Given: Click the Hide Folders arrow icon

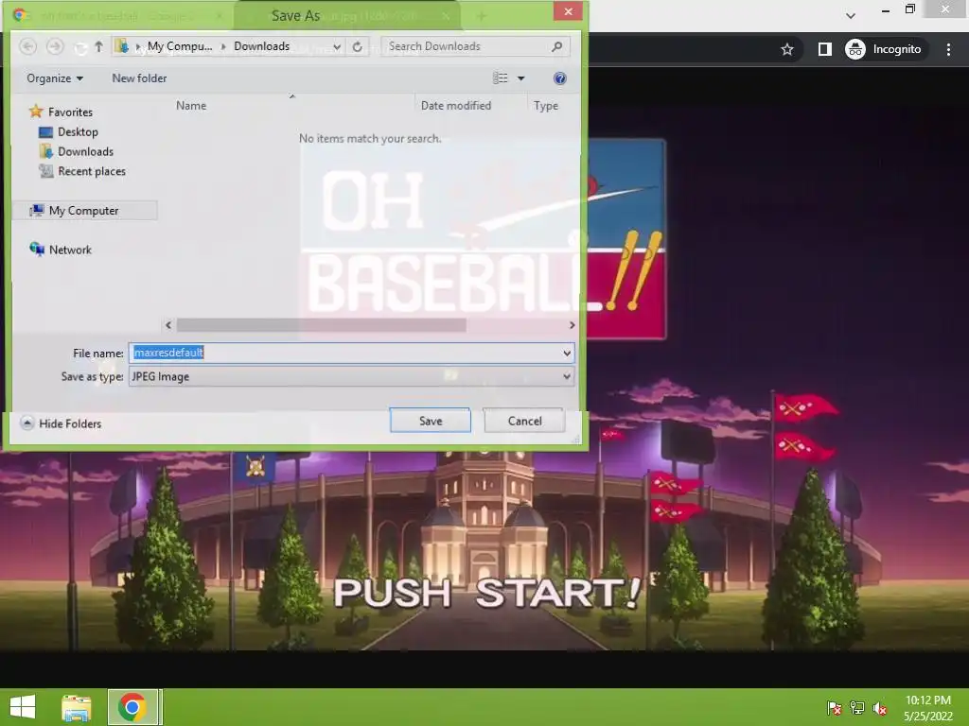Looking at the screenshot, I should point(26,423).
